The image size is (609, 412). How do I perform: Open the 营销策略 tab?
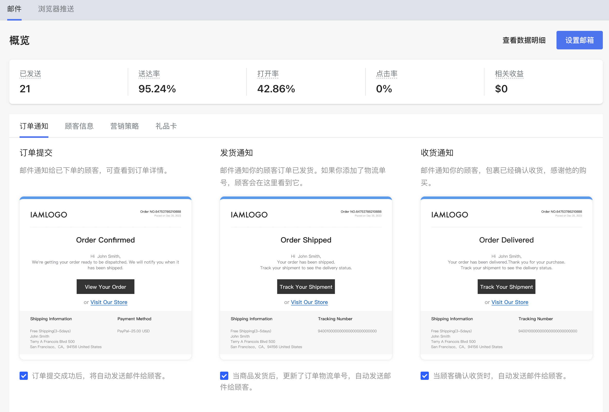coord(125,126)
